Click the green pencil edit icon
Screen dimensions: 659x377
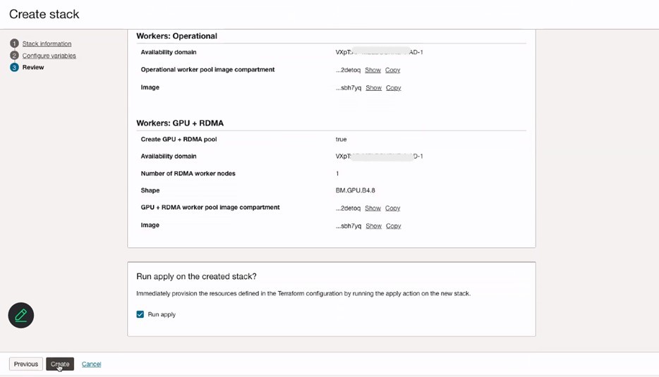(21, 315)
